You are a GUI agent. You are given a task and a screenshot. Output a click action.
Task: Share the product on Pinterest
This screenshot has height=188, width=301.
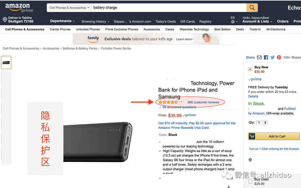(279, 58)
